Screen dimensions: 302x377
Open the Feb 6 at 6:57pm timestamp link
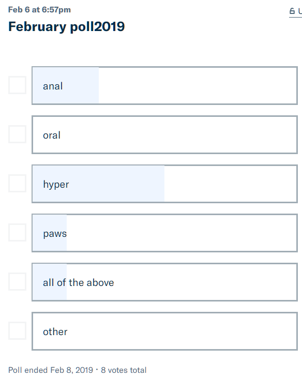pyautogui.click(x=39, y=10)
